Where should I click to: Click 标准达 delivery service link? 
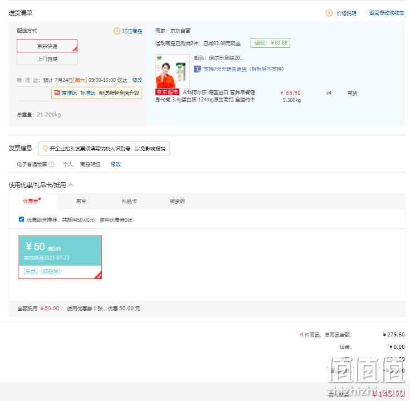(88, 93)
